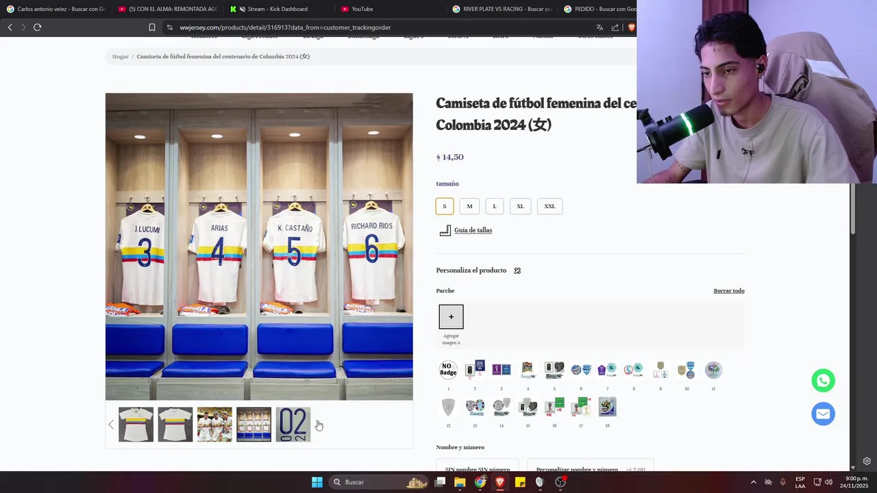View the locker room thumbnail

[254, 425]
